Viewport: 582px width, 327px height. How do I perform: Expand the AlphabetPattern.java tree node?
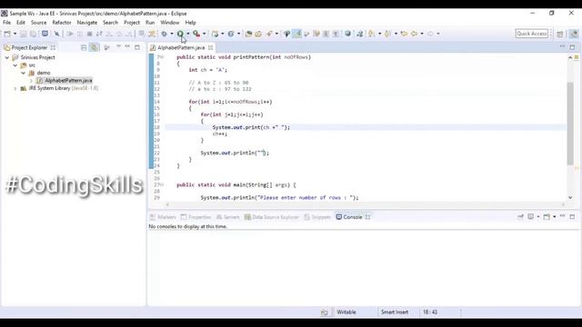pos(32,81)
